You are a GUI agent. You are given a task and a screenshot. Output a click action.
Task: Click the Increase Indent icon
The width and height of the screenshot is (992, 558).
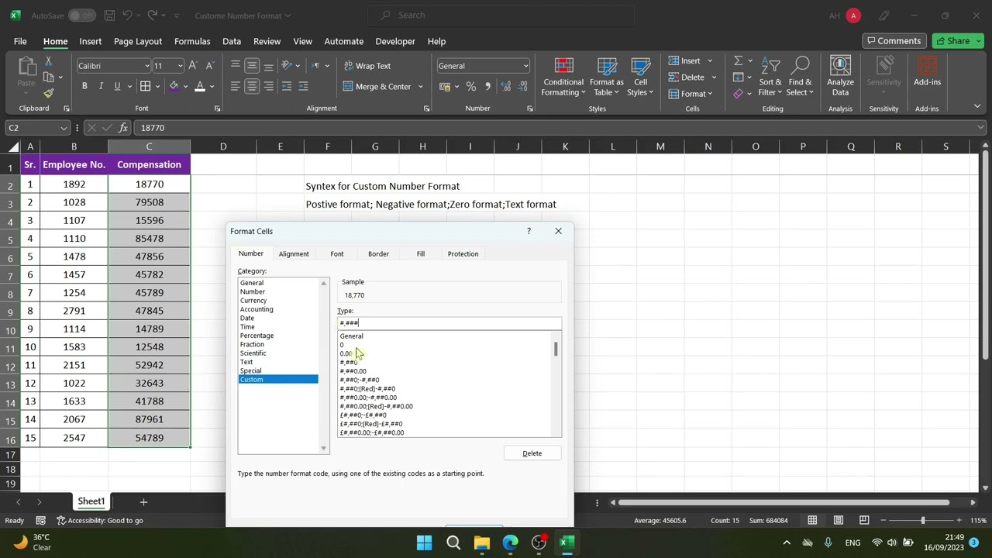tap(303, 86)
